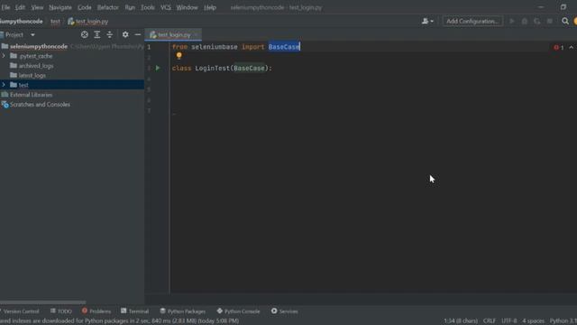Viewport: 577px width, 325px height.
Task: Select Scratches and Consoles node
Action: click(x=40, y=105)
